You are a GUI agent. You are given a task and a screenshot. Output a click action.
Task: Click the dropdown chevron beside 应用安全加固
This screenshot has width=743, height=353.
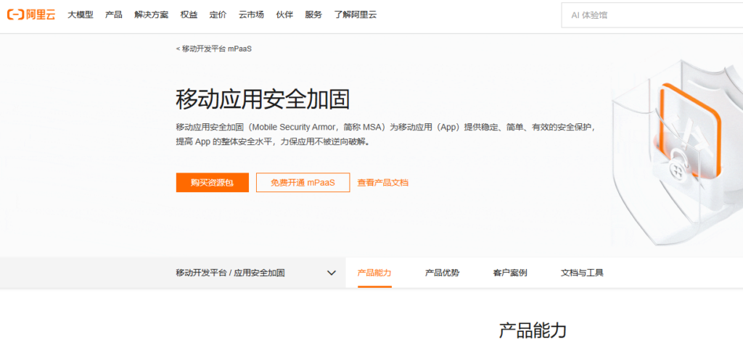click(x=332, y=273)
